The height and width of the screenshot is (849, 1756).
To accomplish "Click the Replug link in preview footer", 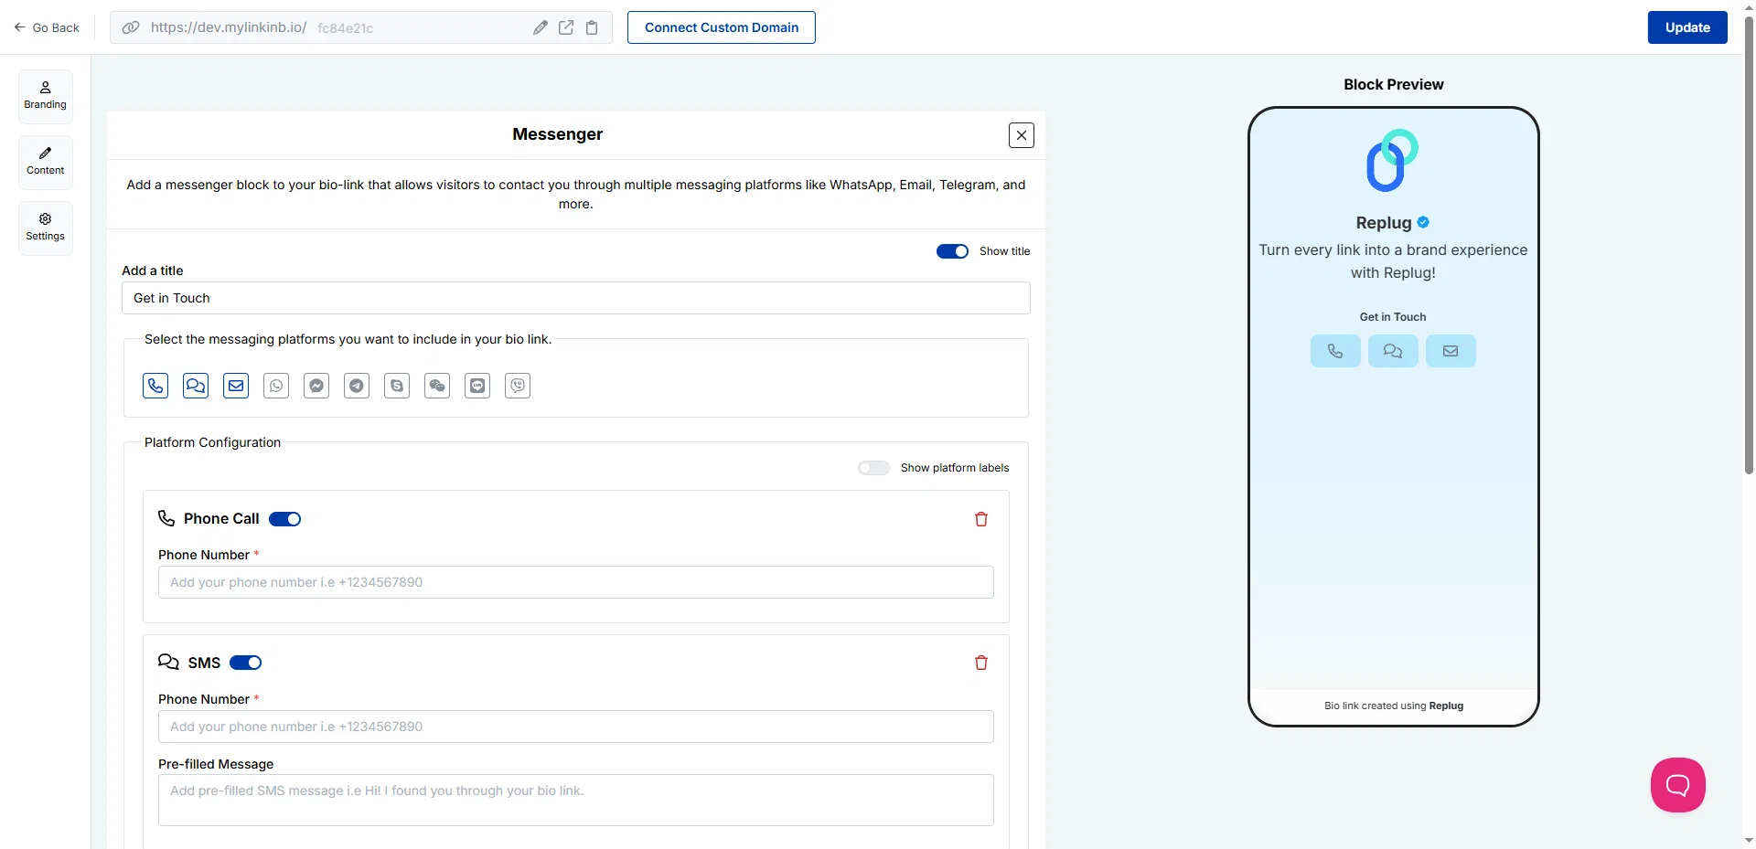I will point(1446,706).
